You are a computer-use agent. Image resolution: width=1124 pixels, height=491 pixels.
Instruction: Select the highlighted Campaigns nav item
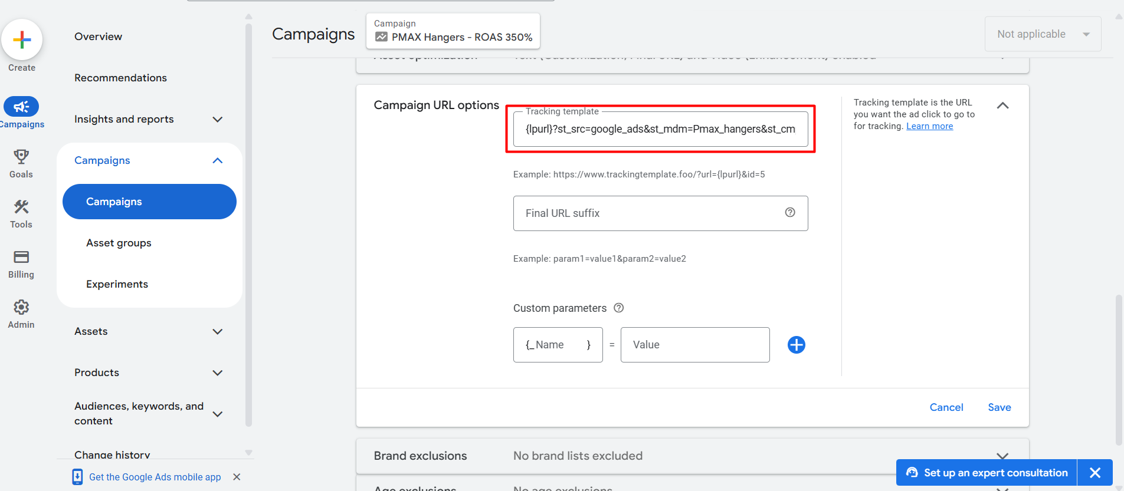pyautogui.click(x=149, y=202)
